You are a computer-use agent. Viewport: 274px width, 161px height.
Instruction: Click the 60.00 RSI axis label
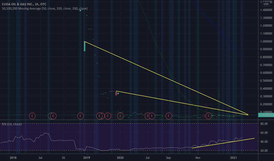coord(264,133)
